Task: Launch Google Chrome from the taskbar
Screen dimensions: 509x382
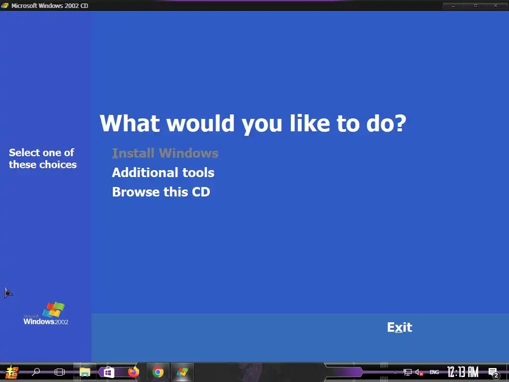Action: coord(158,372)
